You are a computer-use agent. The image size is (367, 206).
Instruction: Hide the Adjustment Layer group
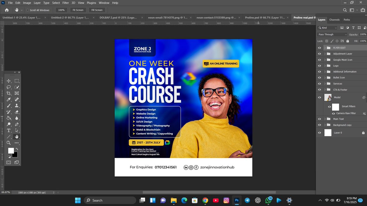click(320, 54)
